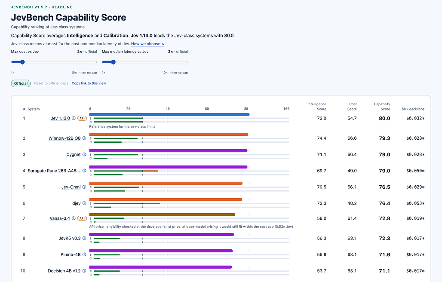Click price $0.050* for Surogate Rune
The height and width of the screenshot is (282, 442).
point(415,171)
